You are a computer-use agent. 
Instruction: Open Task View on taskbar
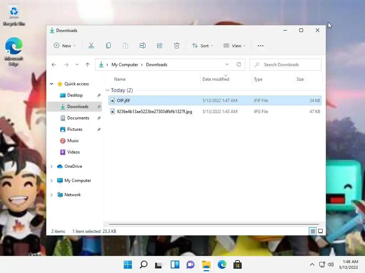pos(159,264)
